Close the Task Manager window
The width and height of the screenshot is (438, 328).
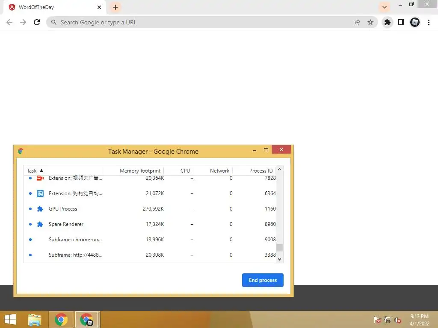[281, 150]
